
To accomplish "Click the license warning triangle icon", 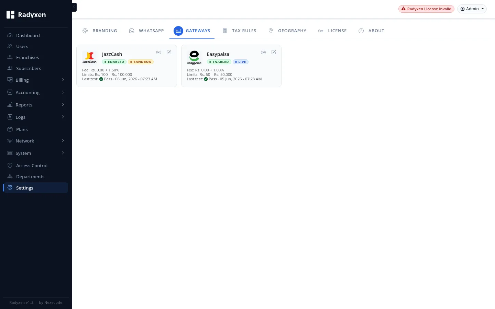I will coord(404,9).
